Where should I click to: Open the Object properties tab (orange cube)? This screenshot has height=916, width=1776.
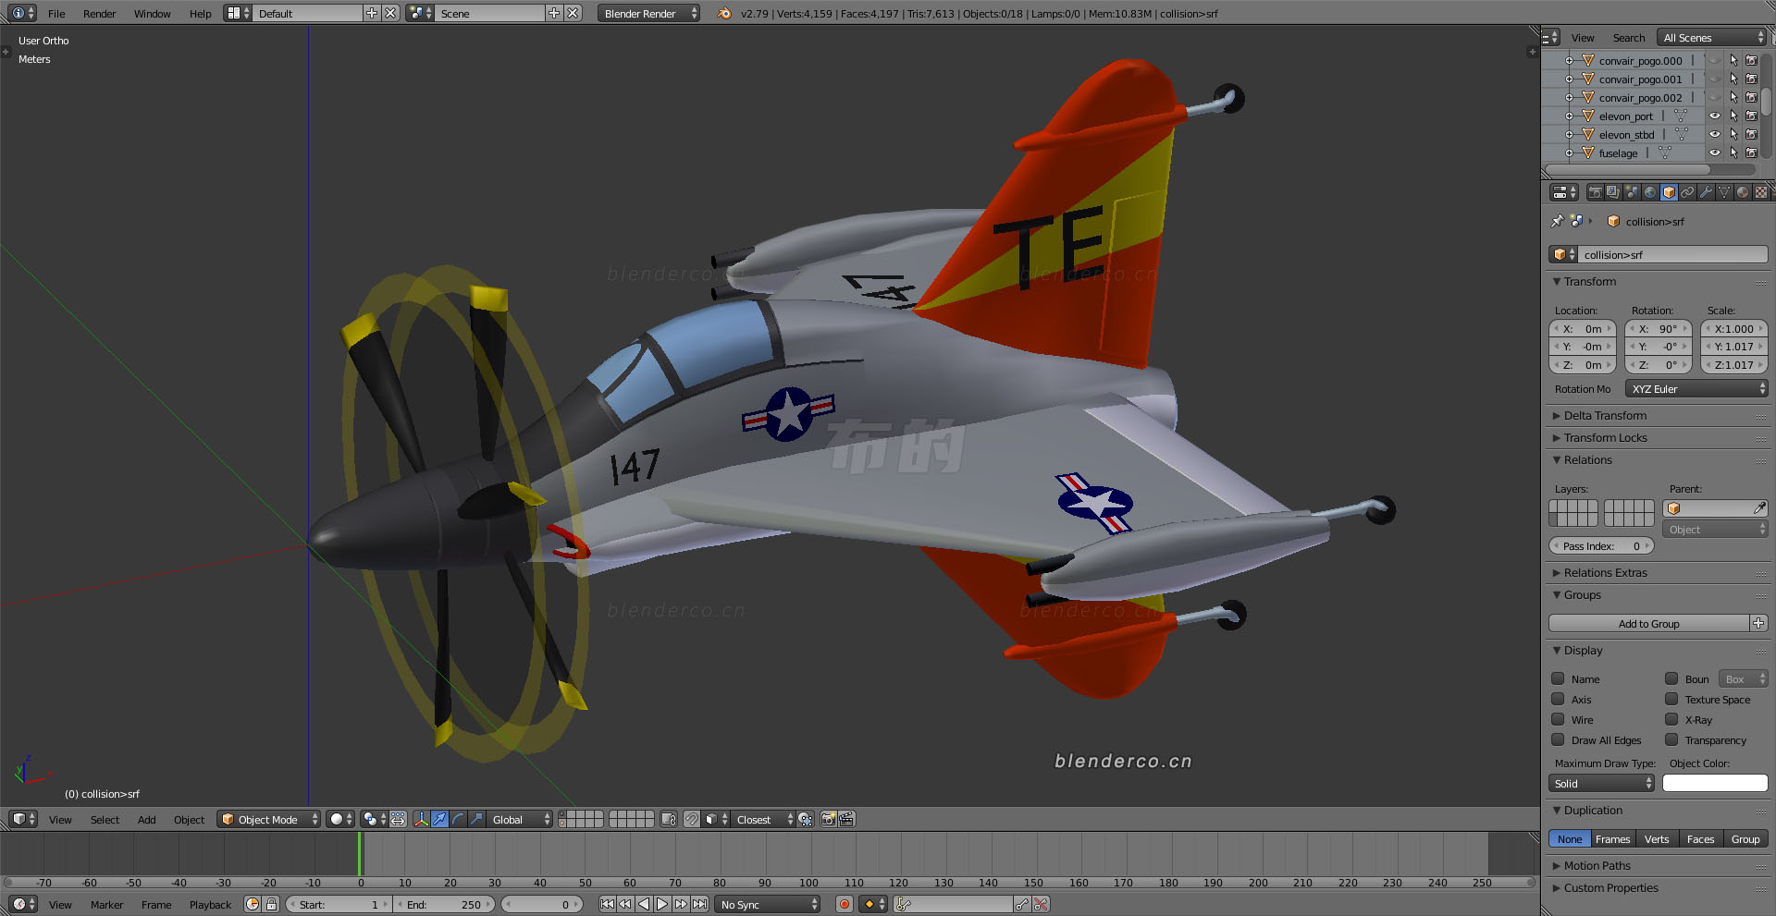tap(1669, 192)
